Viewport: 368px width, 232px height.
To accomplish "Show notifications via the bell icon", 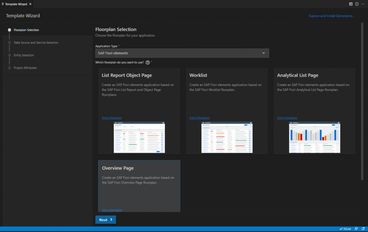I will pos(363,229).
